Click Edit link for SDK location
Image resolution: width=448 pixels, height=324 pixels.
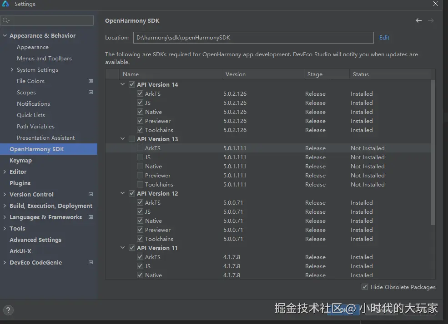pyautogui.click(x=384, y=37)
